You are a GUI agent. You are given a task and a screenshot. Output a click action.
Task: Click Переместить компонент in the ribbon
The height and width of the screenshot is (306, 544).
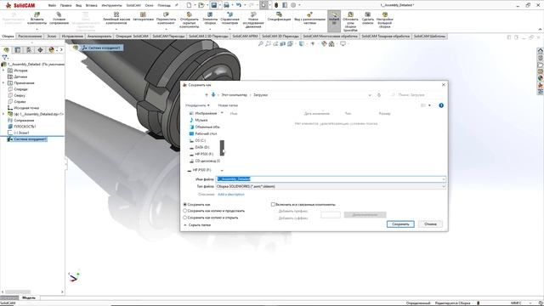click(x=166, y=19)
